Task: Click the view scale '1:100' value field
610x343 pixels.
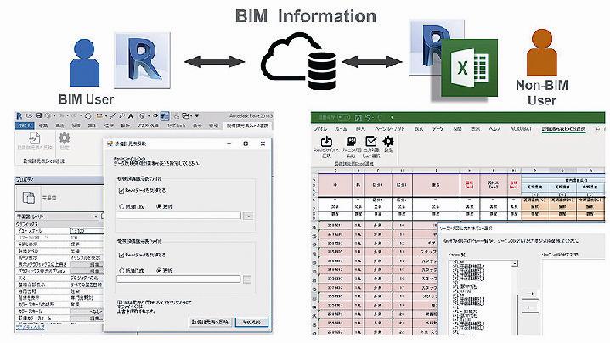Action: 87,231
